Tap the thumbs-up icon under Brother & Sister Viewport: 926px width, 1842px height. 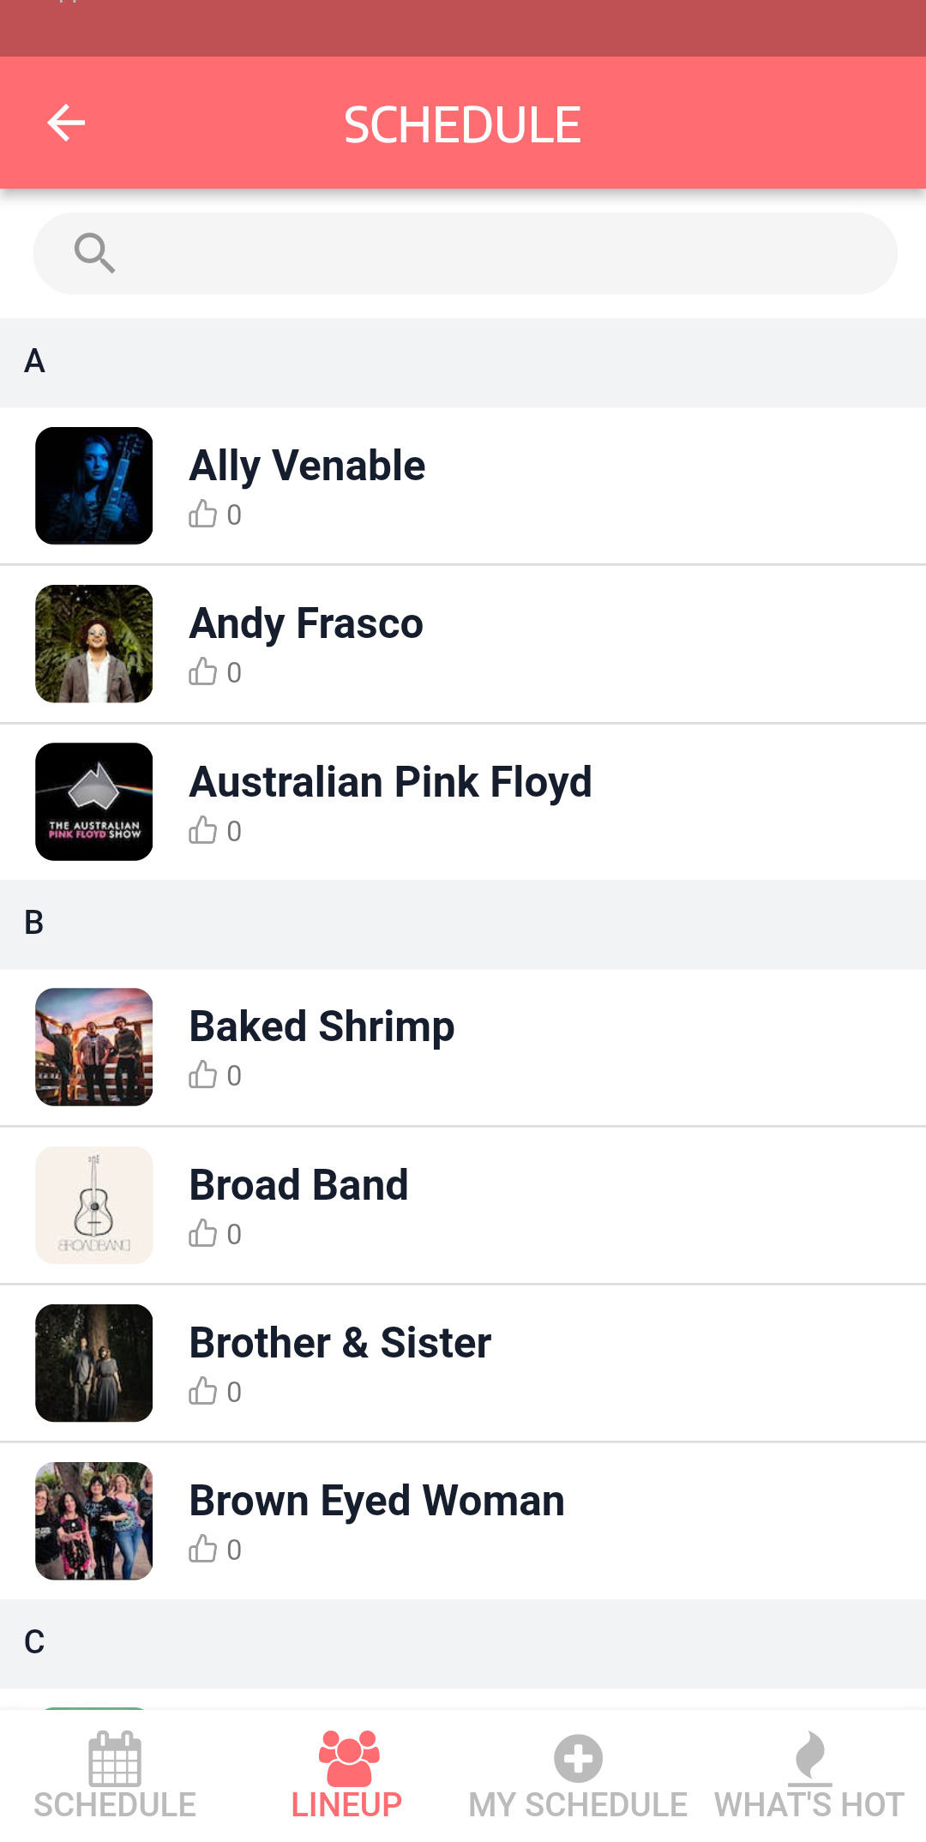coord(203,1392)
